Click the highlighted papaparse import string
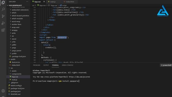The width and height of the screenshot is (172, 97). (62, 37)
